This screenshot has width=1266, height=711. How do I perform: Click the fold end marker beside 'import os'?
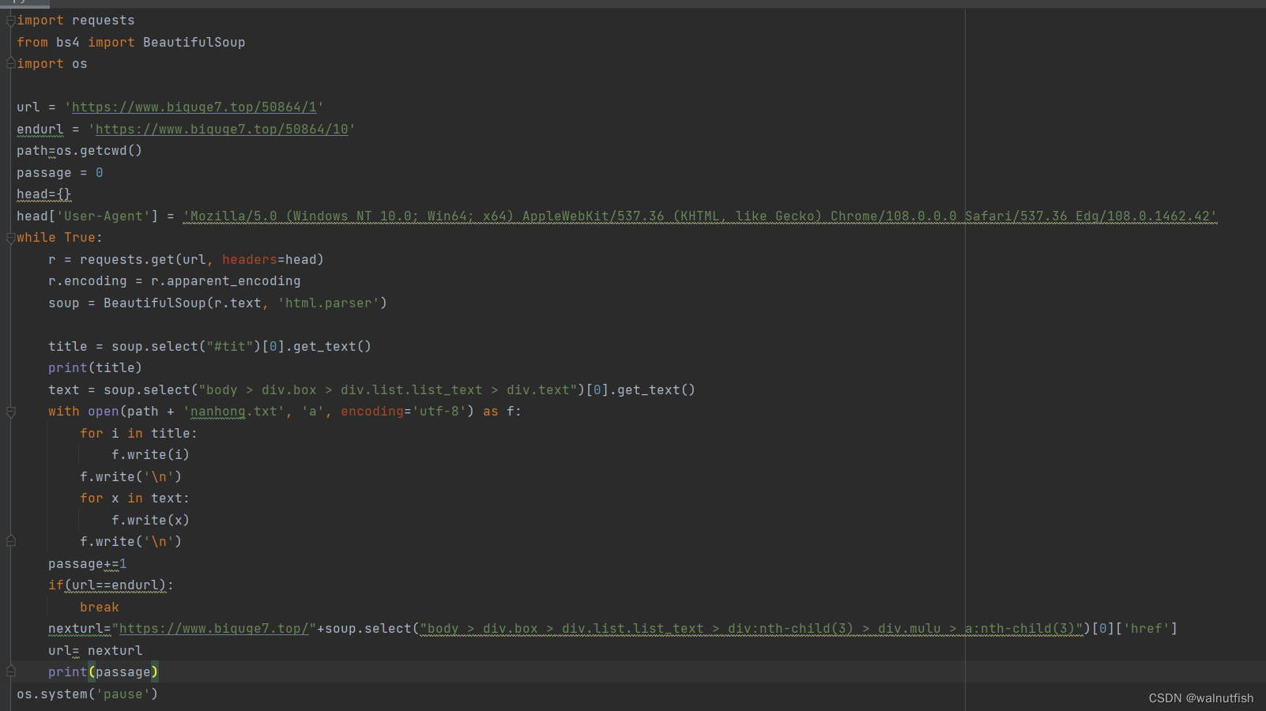tap(11, 63)
